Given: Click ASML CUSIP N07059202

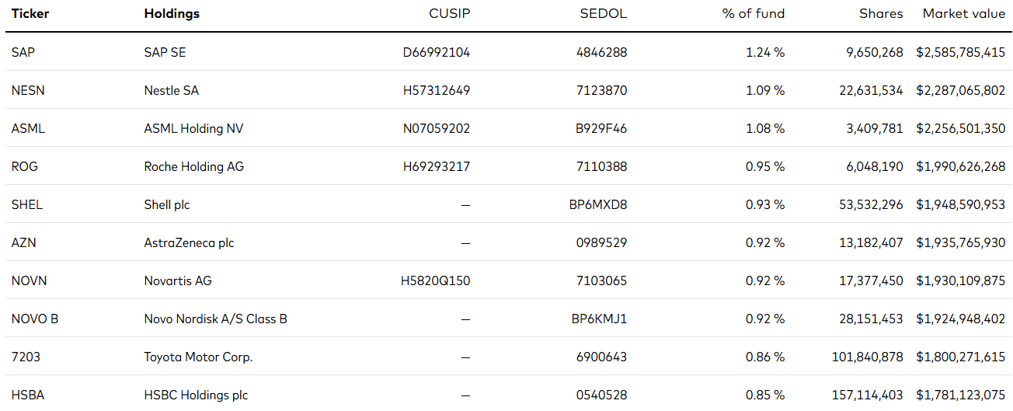Looking at the screenshot, I should [437, 128].
